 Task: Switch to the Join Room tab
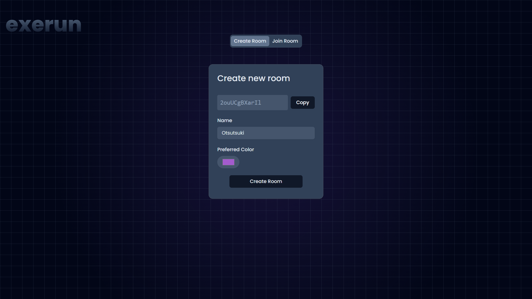tap(285, 41)
